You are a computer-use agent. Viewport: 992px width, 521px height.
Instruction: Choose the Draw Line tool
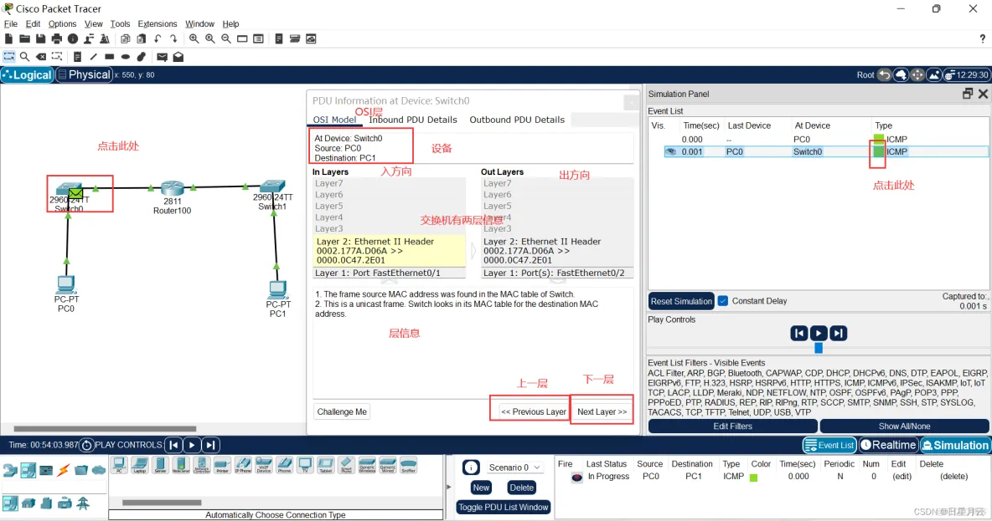94,57
